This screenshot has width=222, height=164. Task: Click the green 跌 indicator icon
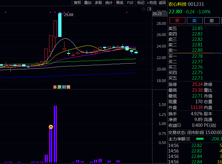point(59,87)
